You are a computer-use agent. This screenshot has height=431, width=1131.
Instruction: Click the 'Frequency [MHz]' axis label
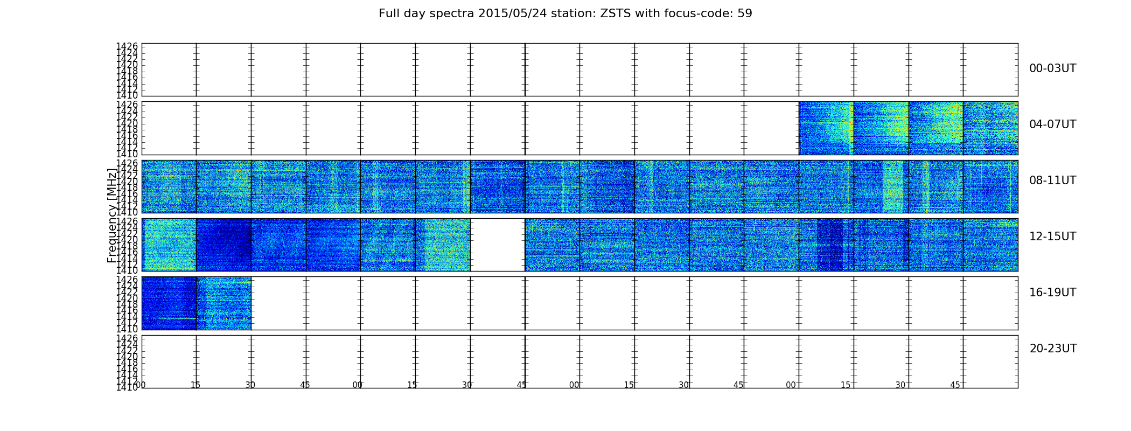pyautogui.click(x=112, y=215)
